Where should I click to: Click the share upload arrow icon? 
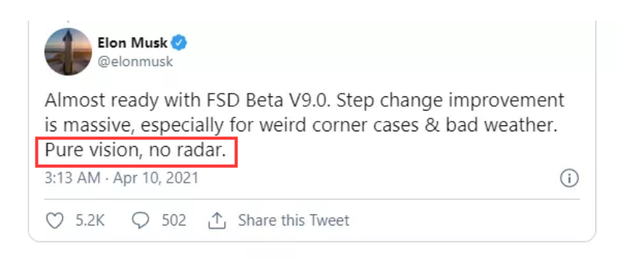tap(217, 220)
